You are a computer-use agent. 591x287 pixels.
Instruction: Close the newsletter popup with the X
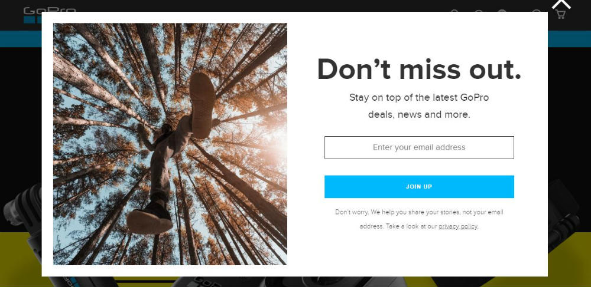(x=561, y=4)
